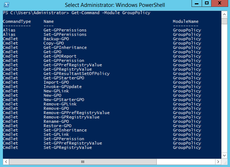Select the Set-GPPermissions alias text
This screenshot has height=167, width=230.
pos(65,34)
